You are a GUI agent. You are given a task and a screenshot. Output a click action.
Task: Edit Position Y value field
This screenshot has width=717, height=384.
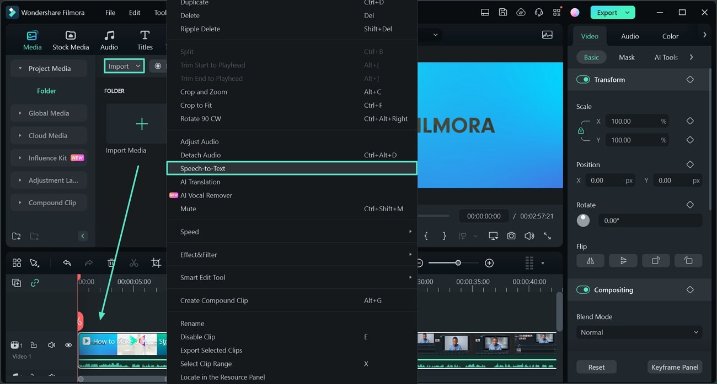pos(678,180)
